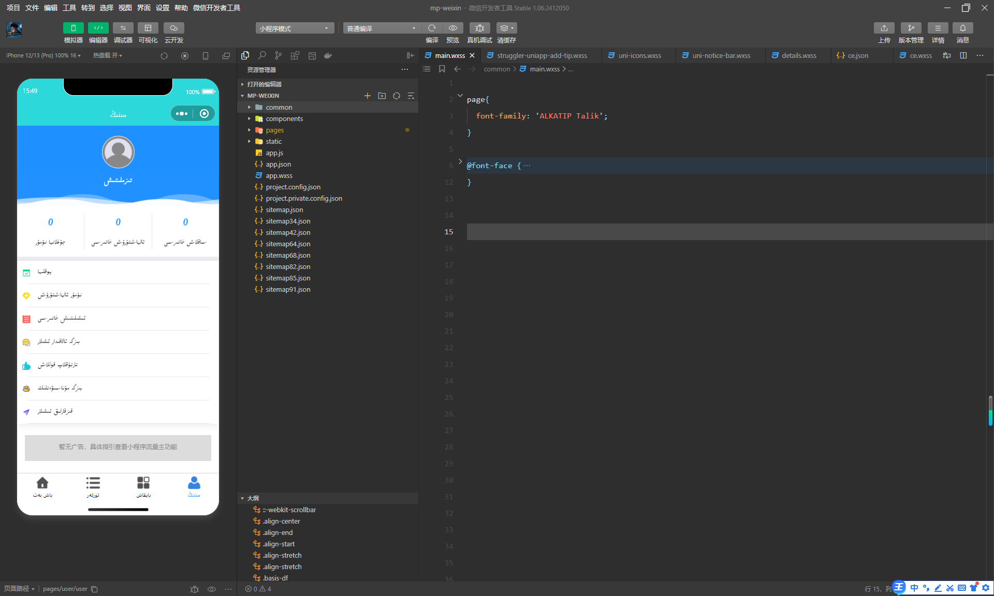This screenshot has width=994, height=596.
Task: Open the search magnifier icon in sidebar
Action: [262, 55]
